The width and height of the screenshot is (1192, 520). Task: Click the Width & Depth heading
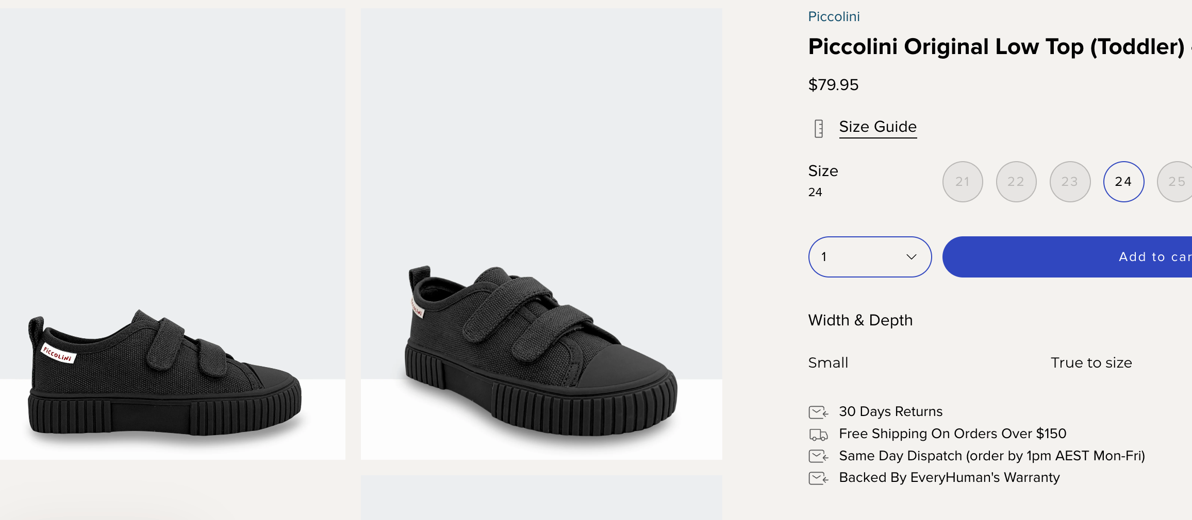[860, 320]
